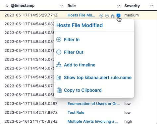Open Severity column options chevron
The image size is (157, 124).
click(152, 6)
